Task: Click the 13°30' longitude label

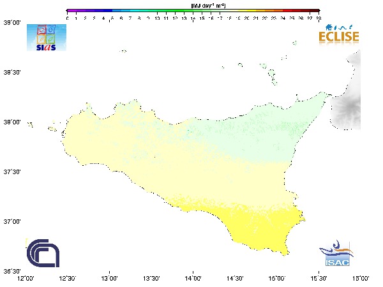Action: pyautogui.click(x=151, y=279)
